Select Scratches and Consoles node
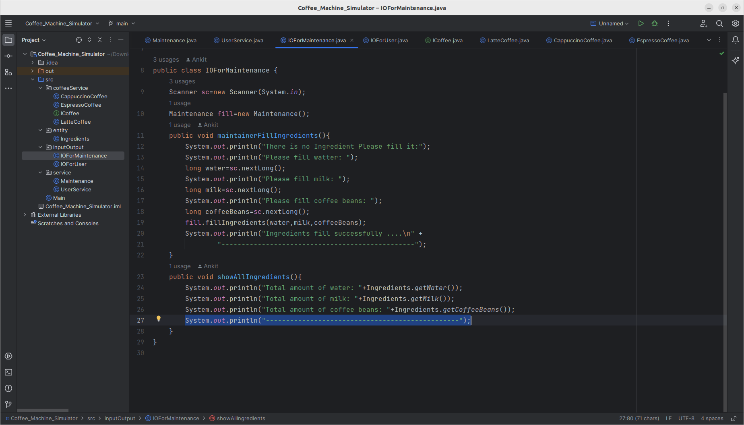 68,223
